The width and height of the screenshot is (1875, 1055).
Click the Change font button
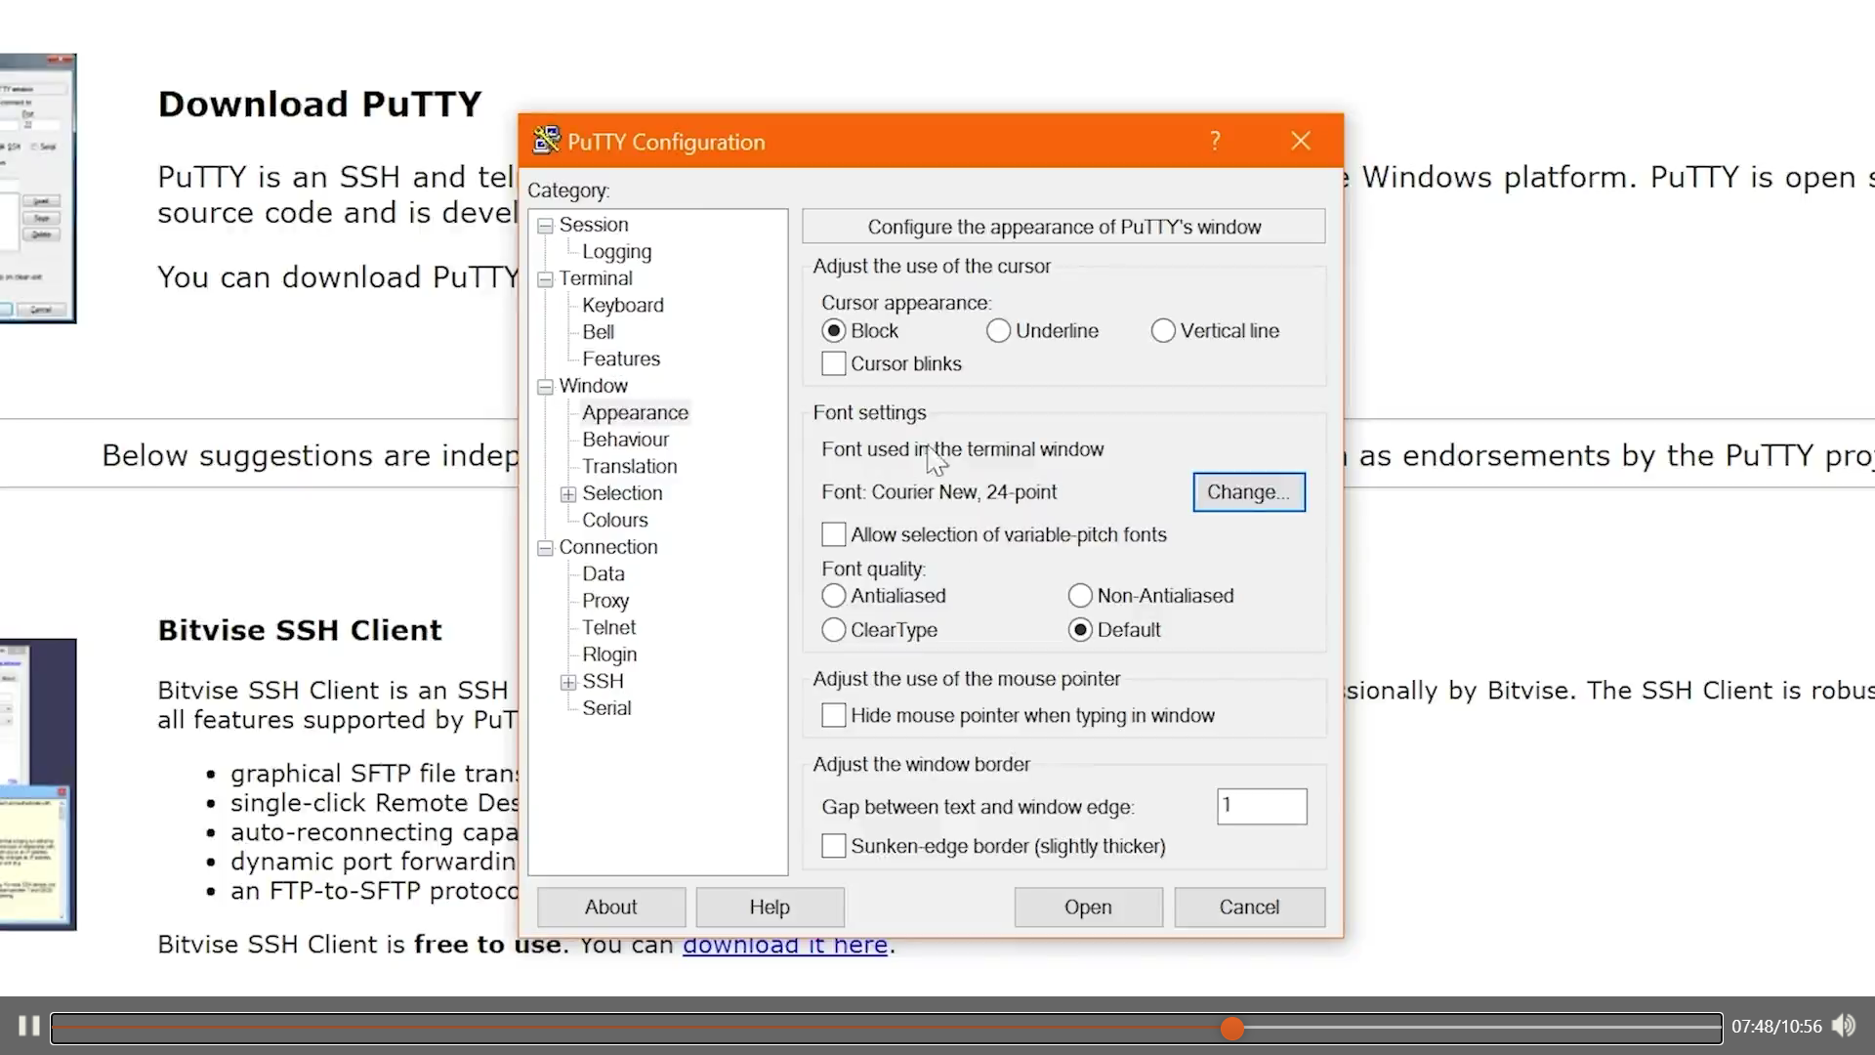(1248, 492)
